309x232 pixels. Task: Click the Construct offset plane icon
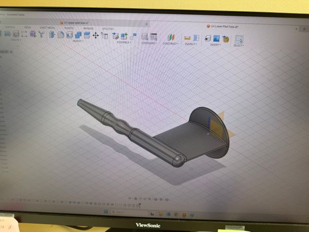[x=171, y=37]
